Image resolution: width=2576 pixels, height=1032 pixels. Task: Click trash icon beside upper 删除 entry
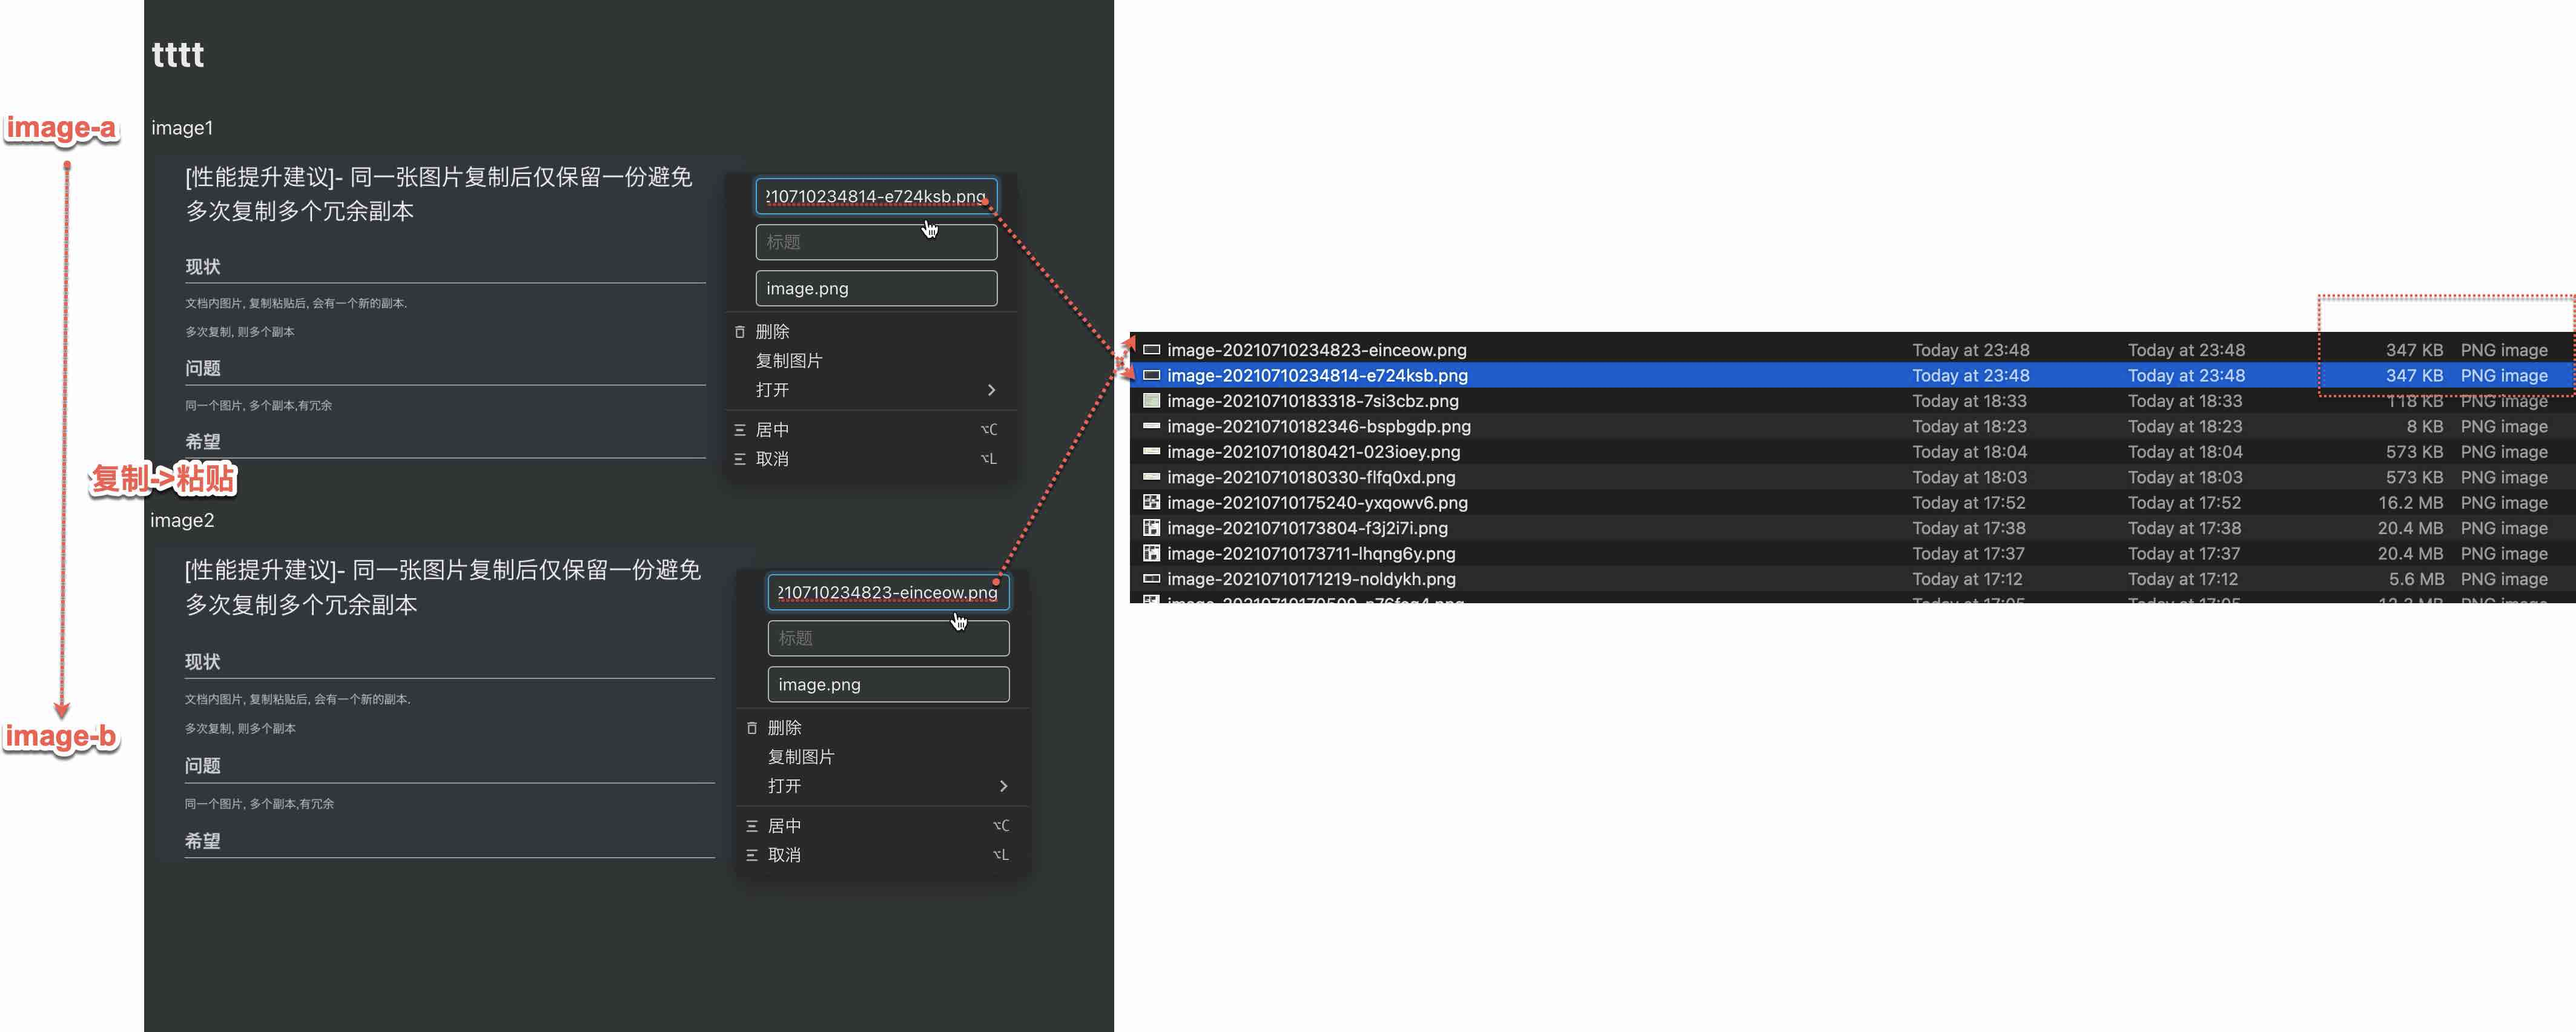click(740, 332)
